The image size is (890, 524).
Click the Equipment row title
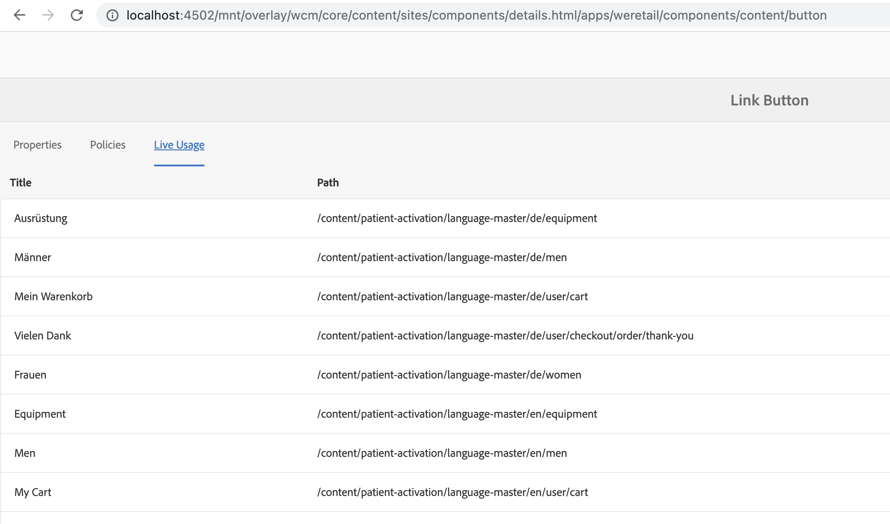coord(40,414)
